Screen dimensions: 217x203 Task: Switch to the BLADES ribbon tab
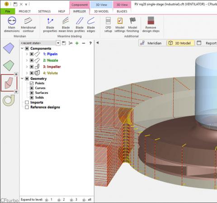coord(122,11)
